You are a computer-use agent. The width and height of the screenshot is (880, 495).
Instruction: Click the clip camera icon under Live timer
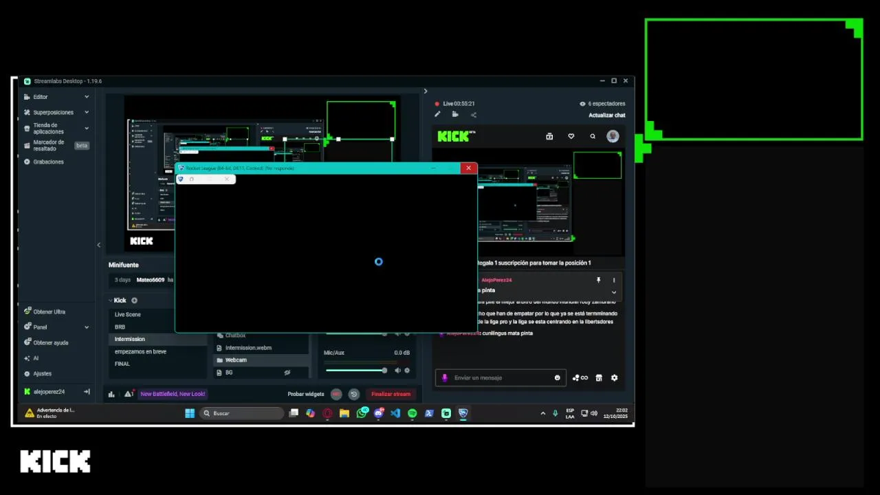pos(455,115)
